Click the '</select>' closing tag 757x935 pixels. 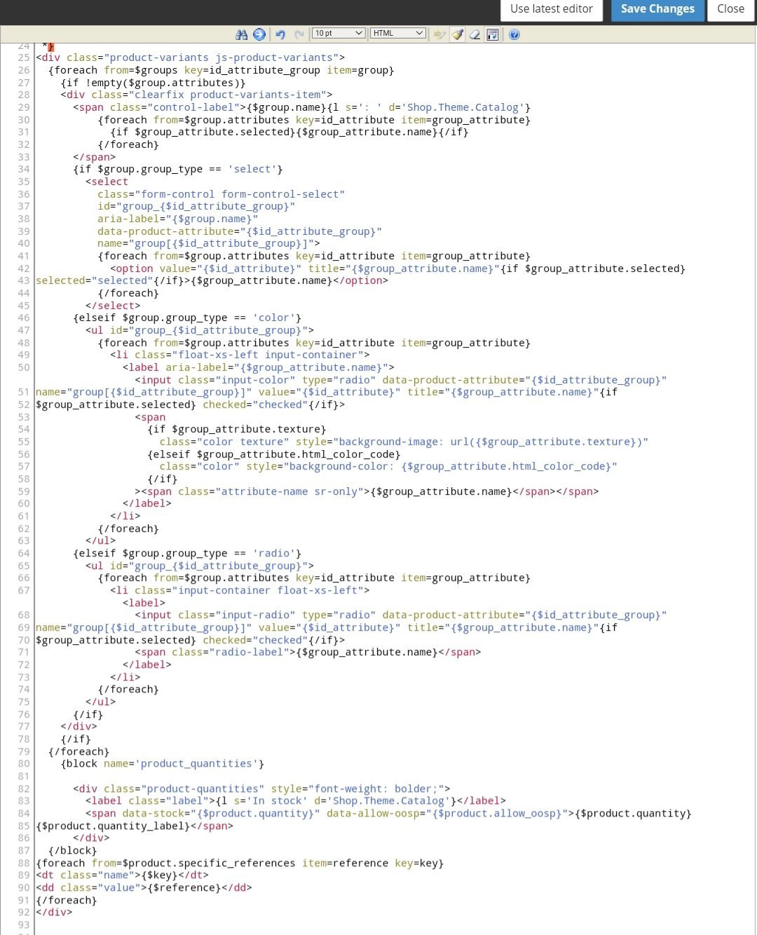pyautogui.click(x=113, y=306)
